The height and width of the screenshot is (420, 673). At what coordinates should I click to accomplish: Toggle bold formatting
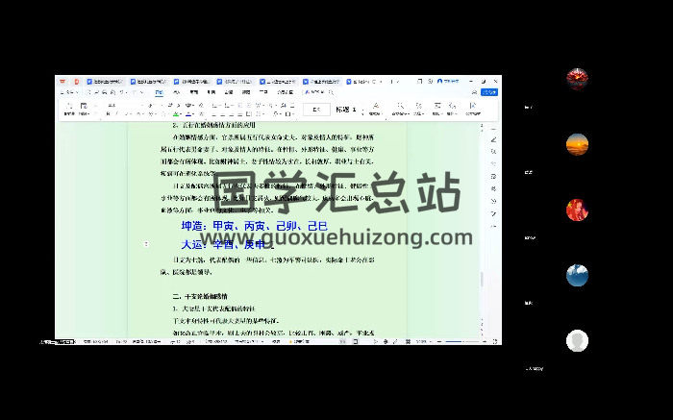(x=109, y=114)
